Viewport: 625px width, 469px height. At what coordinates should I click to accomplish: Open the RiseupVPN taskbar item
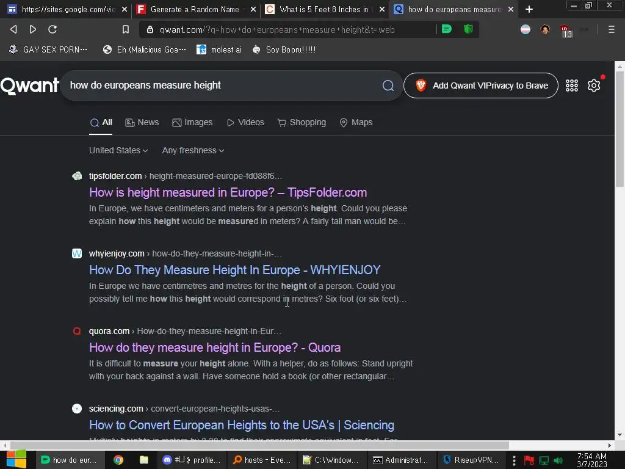click(471, 460)
